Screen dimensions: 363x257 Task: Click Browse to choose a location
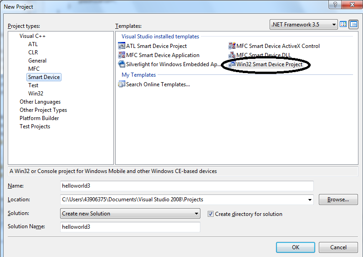point(338,199)
